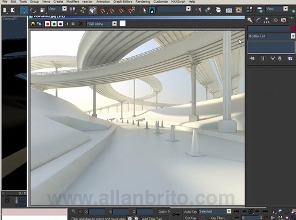
Task: Open the Rendering menu
Action: [143, 2]
